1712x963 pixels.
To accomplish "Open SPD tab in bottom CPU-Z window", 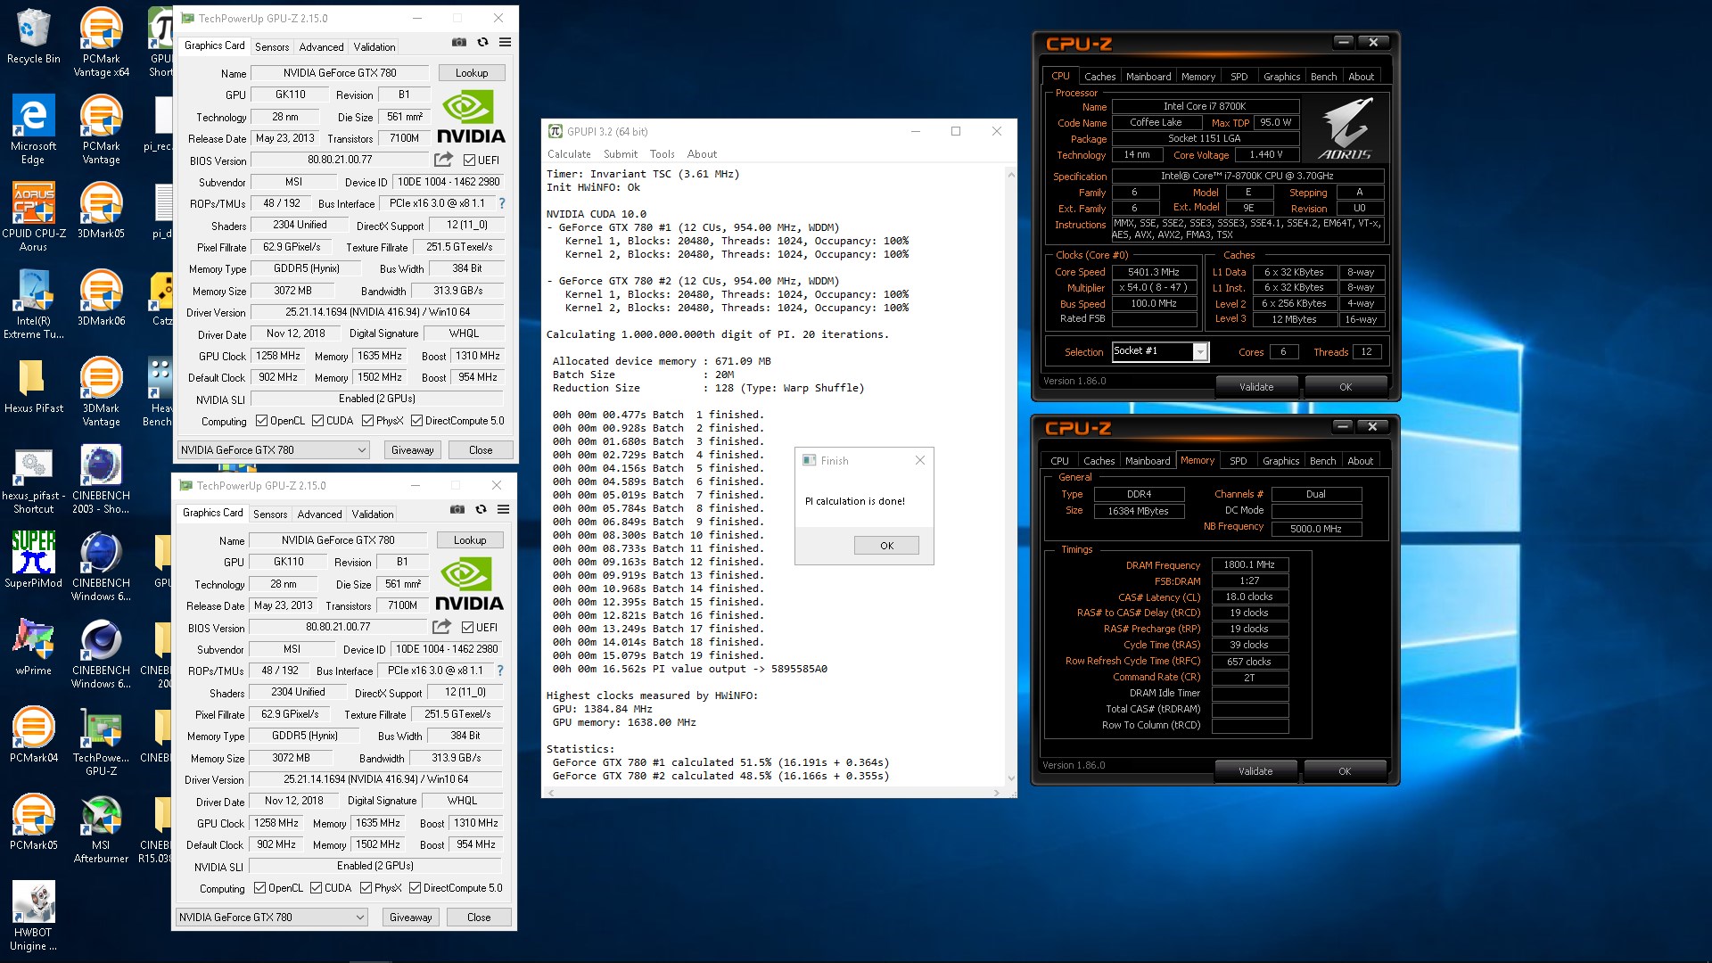I will 1238,461.
